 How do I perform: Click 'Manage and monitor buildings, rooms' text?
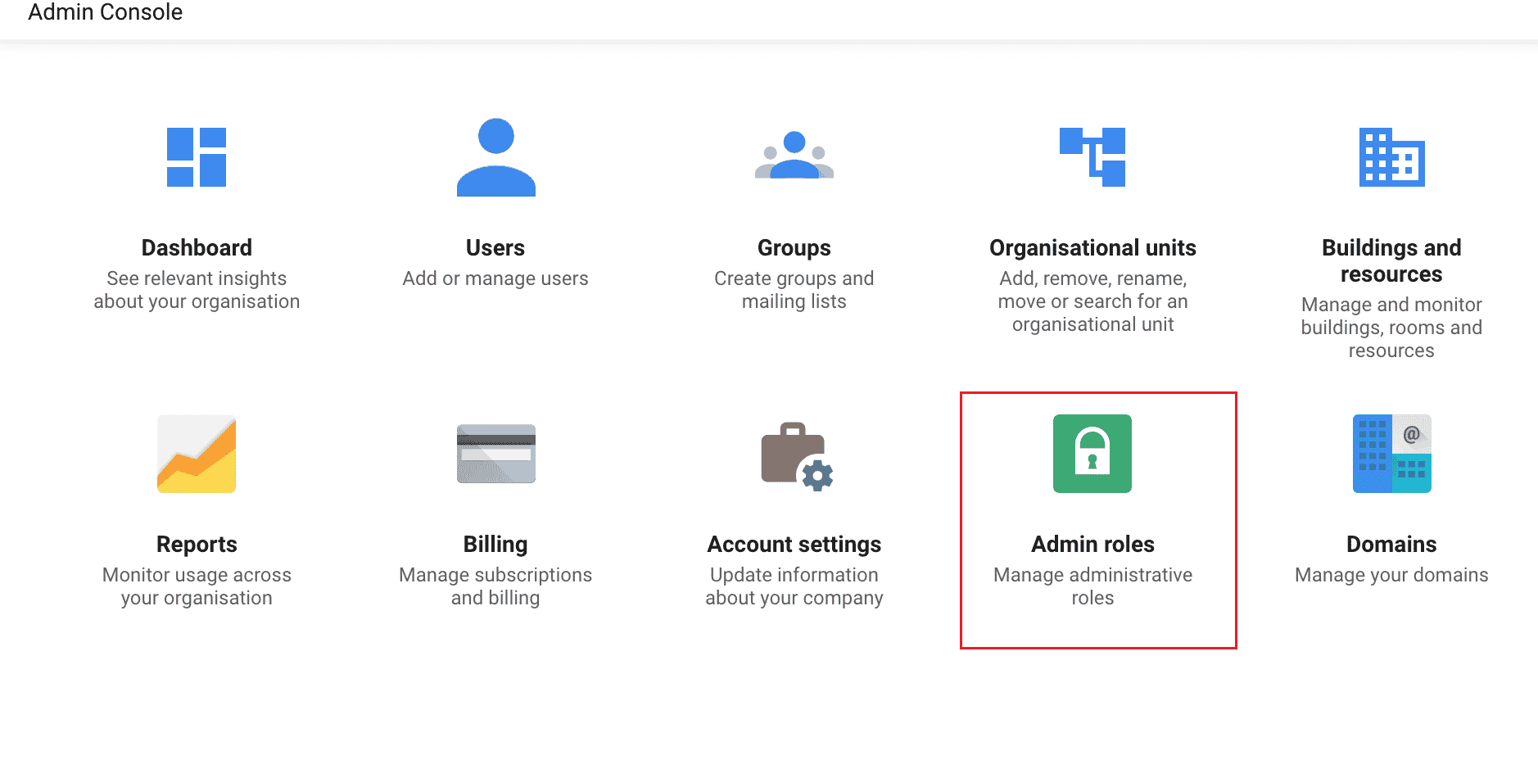1391,328
